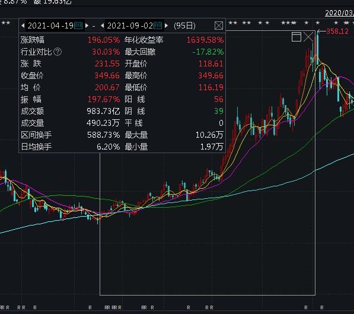Click the 涨跌幅 value 196.05%
This screenshot has height=314, width=354.
(x=104, y=40)
